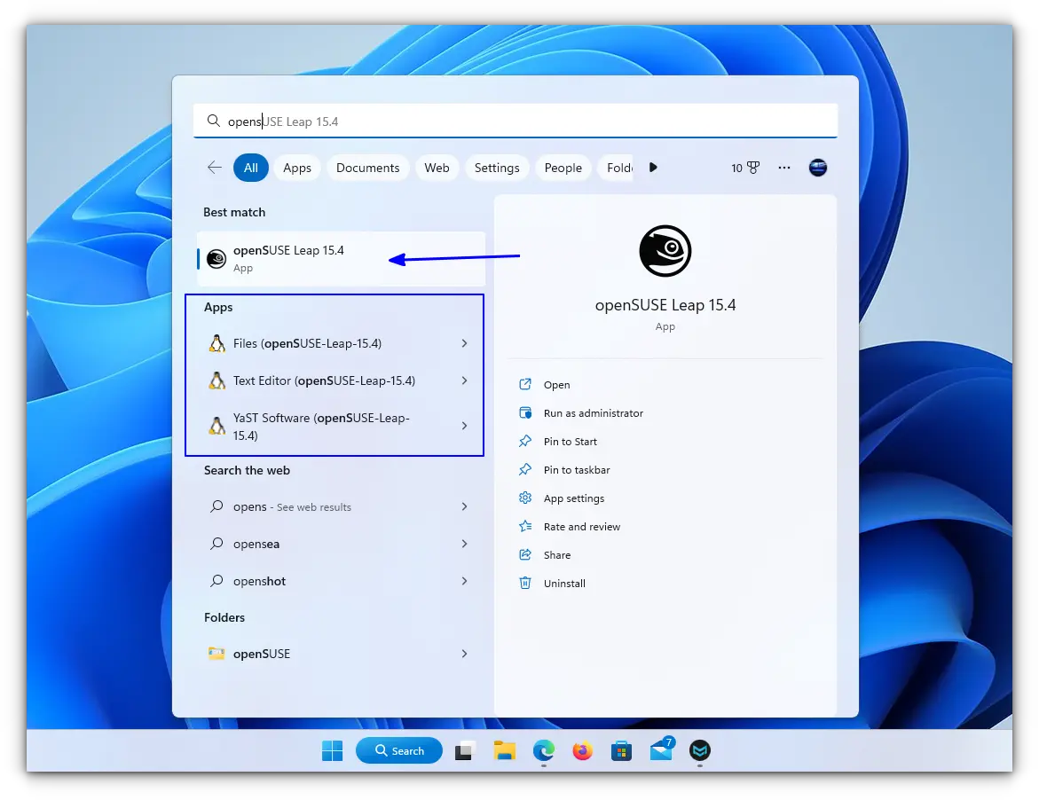Launch File Explorer from the taskbar

[504, 750]
